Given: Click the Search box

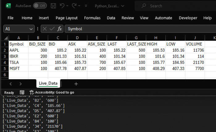Looking at the screenshot, I should [175, 6].
